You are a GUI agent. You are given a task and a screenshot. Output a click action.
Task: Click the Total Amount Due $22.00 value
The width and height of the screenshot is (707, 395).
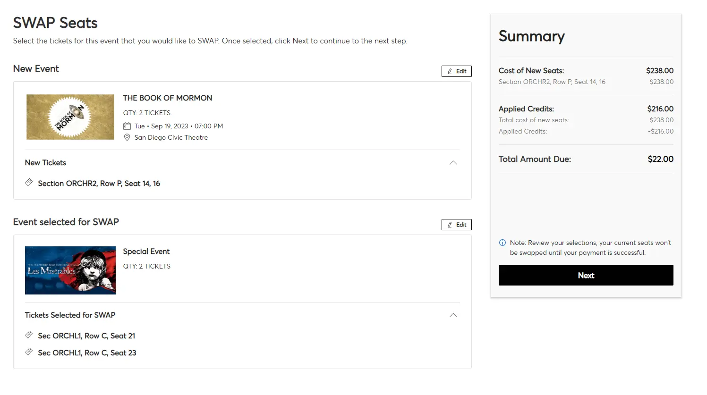660,159
